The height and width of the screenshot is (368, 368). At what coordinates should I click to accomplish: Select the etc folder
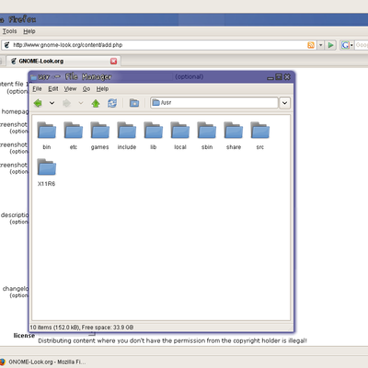click(x=74, y=135)
